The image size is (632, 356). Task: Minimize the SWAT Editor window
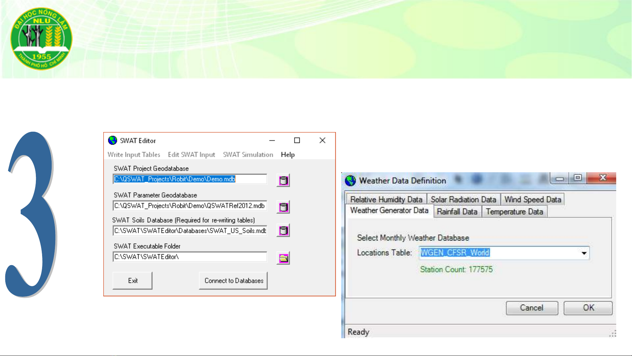click(272, 140)
